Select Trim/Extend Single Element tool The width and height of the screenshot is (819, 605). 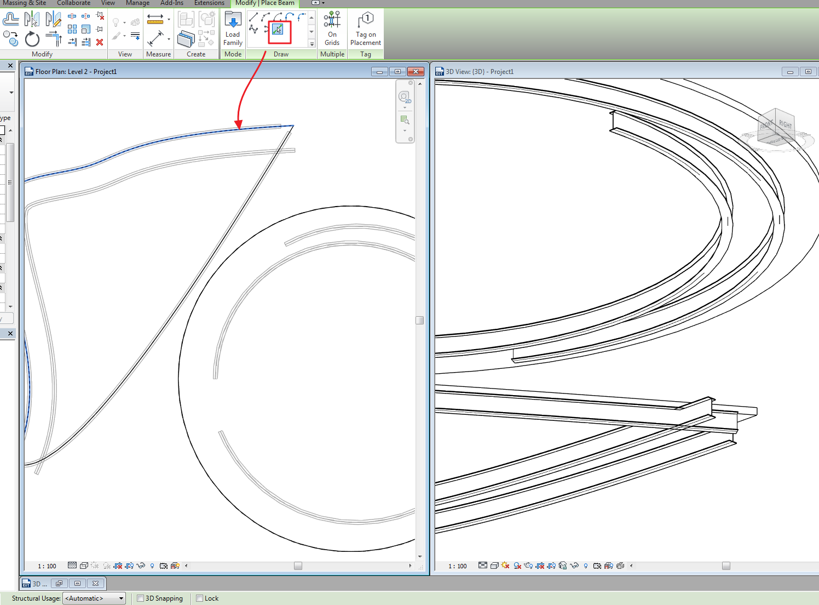pyautogui.click(x=72, y=42)
